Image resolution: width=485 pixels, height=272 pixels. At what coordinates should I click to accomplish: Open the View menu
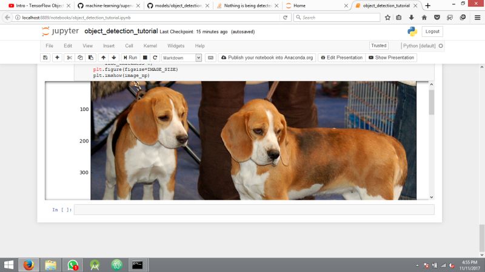[x=87, y=46]
